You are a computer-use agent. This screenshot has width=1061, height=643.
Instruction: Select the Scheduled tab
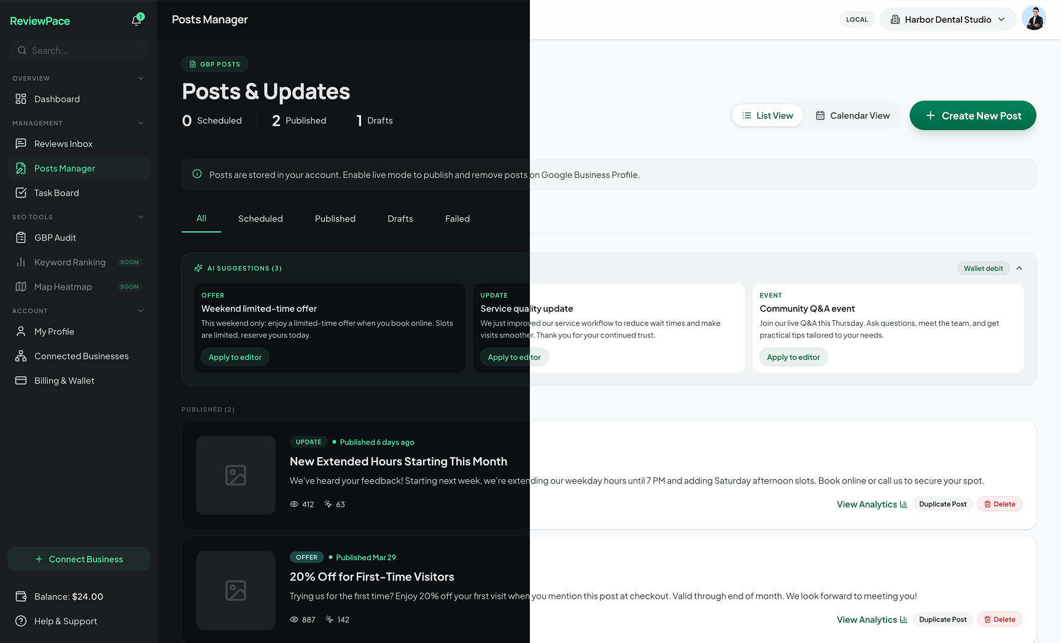(x=260, y=218)
